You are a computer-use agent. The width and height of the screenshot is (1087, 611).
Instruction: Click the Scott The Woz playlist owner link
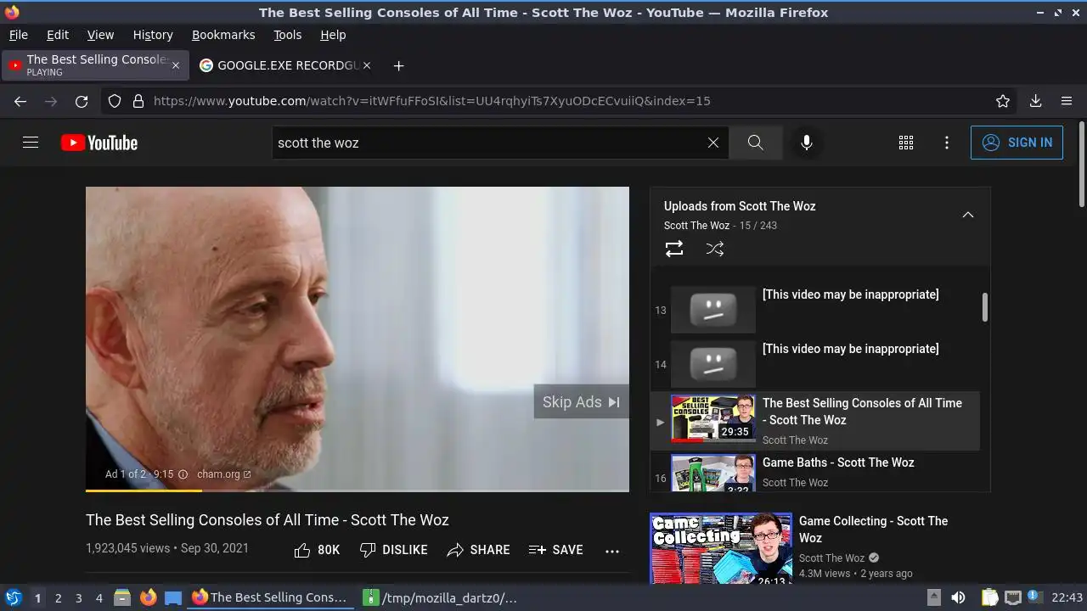pos(696,226)
